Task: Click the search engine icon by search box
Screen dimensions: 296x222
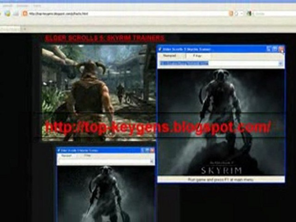Action: point(249,14)
